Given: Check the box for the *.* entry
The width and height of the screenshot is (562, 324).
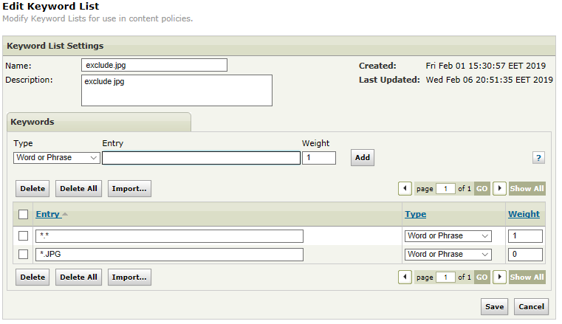Looking at the screenshot, I should (x=24, y=236).
